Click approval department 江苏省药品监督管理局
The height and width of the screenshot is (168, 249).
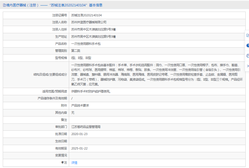(x=86, y=127)
